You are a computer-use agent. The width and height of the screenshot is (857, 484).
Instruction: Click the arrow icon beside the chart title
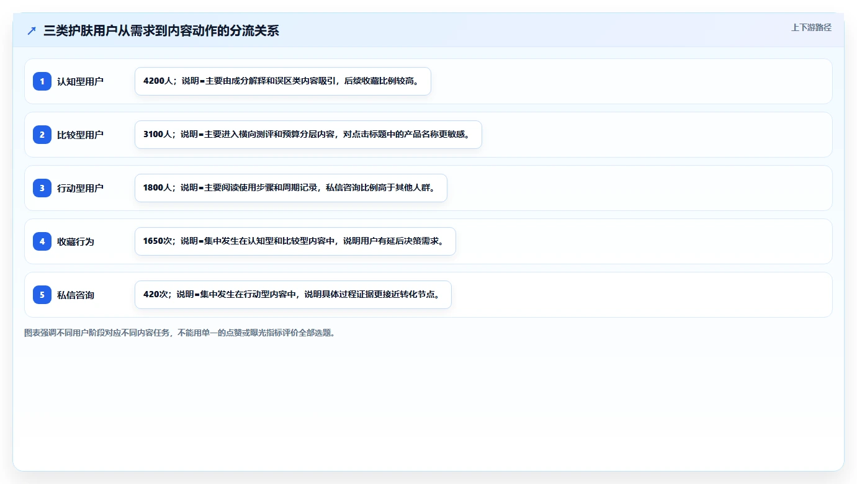coord(32,30)
